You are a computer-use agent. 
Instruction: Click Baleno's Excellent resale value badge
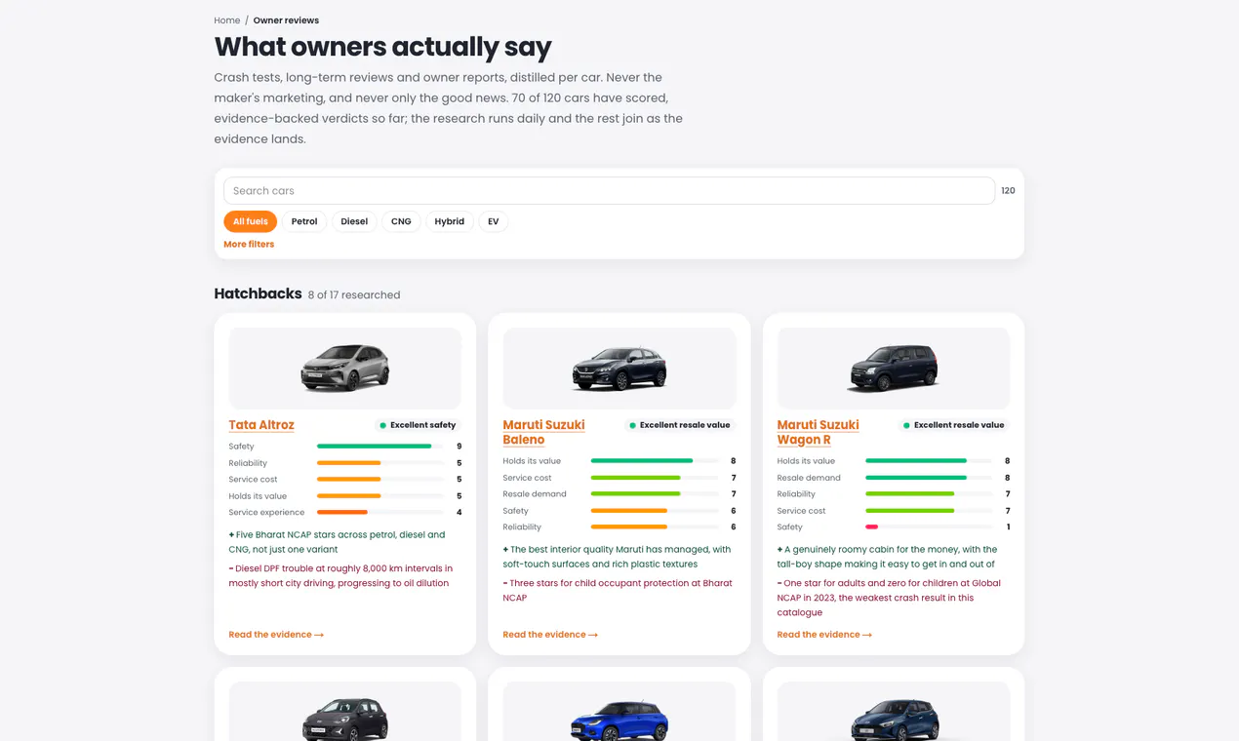coord(680,425)
